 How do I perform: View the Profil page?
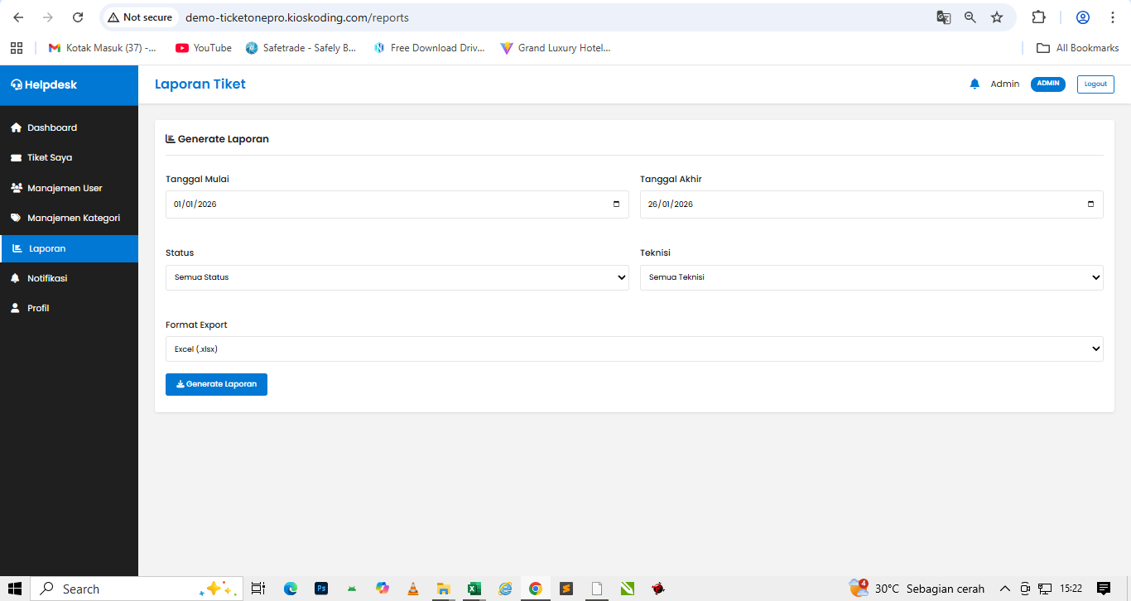(37, 308)
